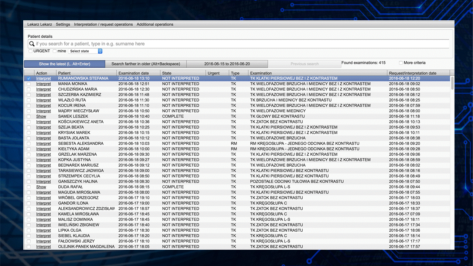The width and height of the screenshot is (473, 266).
Task: Tick the 'mine' checkbox
Action: coord(55,51)
